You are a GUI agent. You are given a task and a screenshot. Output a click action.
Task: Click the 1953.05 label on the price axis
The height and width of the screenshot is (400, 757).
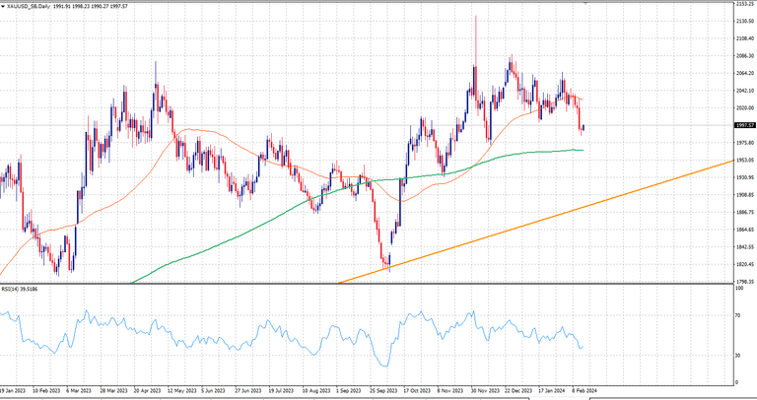(744, 161)
